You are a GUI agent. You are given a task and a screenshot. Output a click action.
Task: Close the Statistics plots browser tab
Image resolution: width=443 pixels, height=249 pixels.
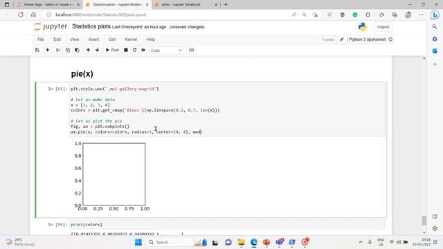[x=147, y=5]
